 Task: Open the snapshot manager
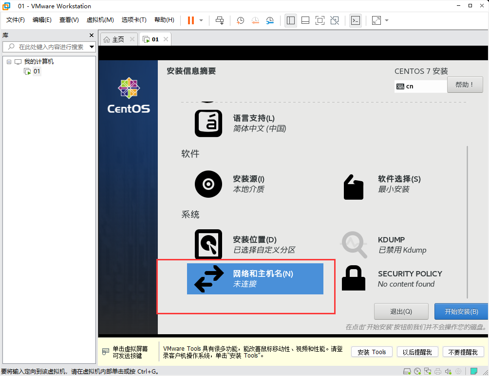(270, 20)
